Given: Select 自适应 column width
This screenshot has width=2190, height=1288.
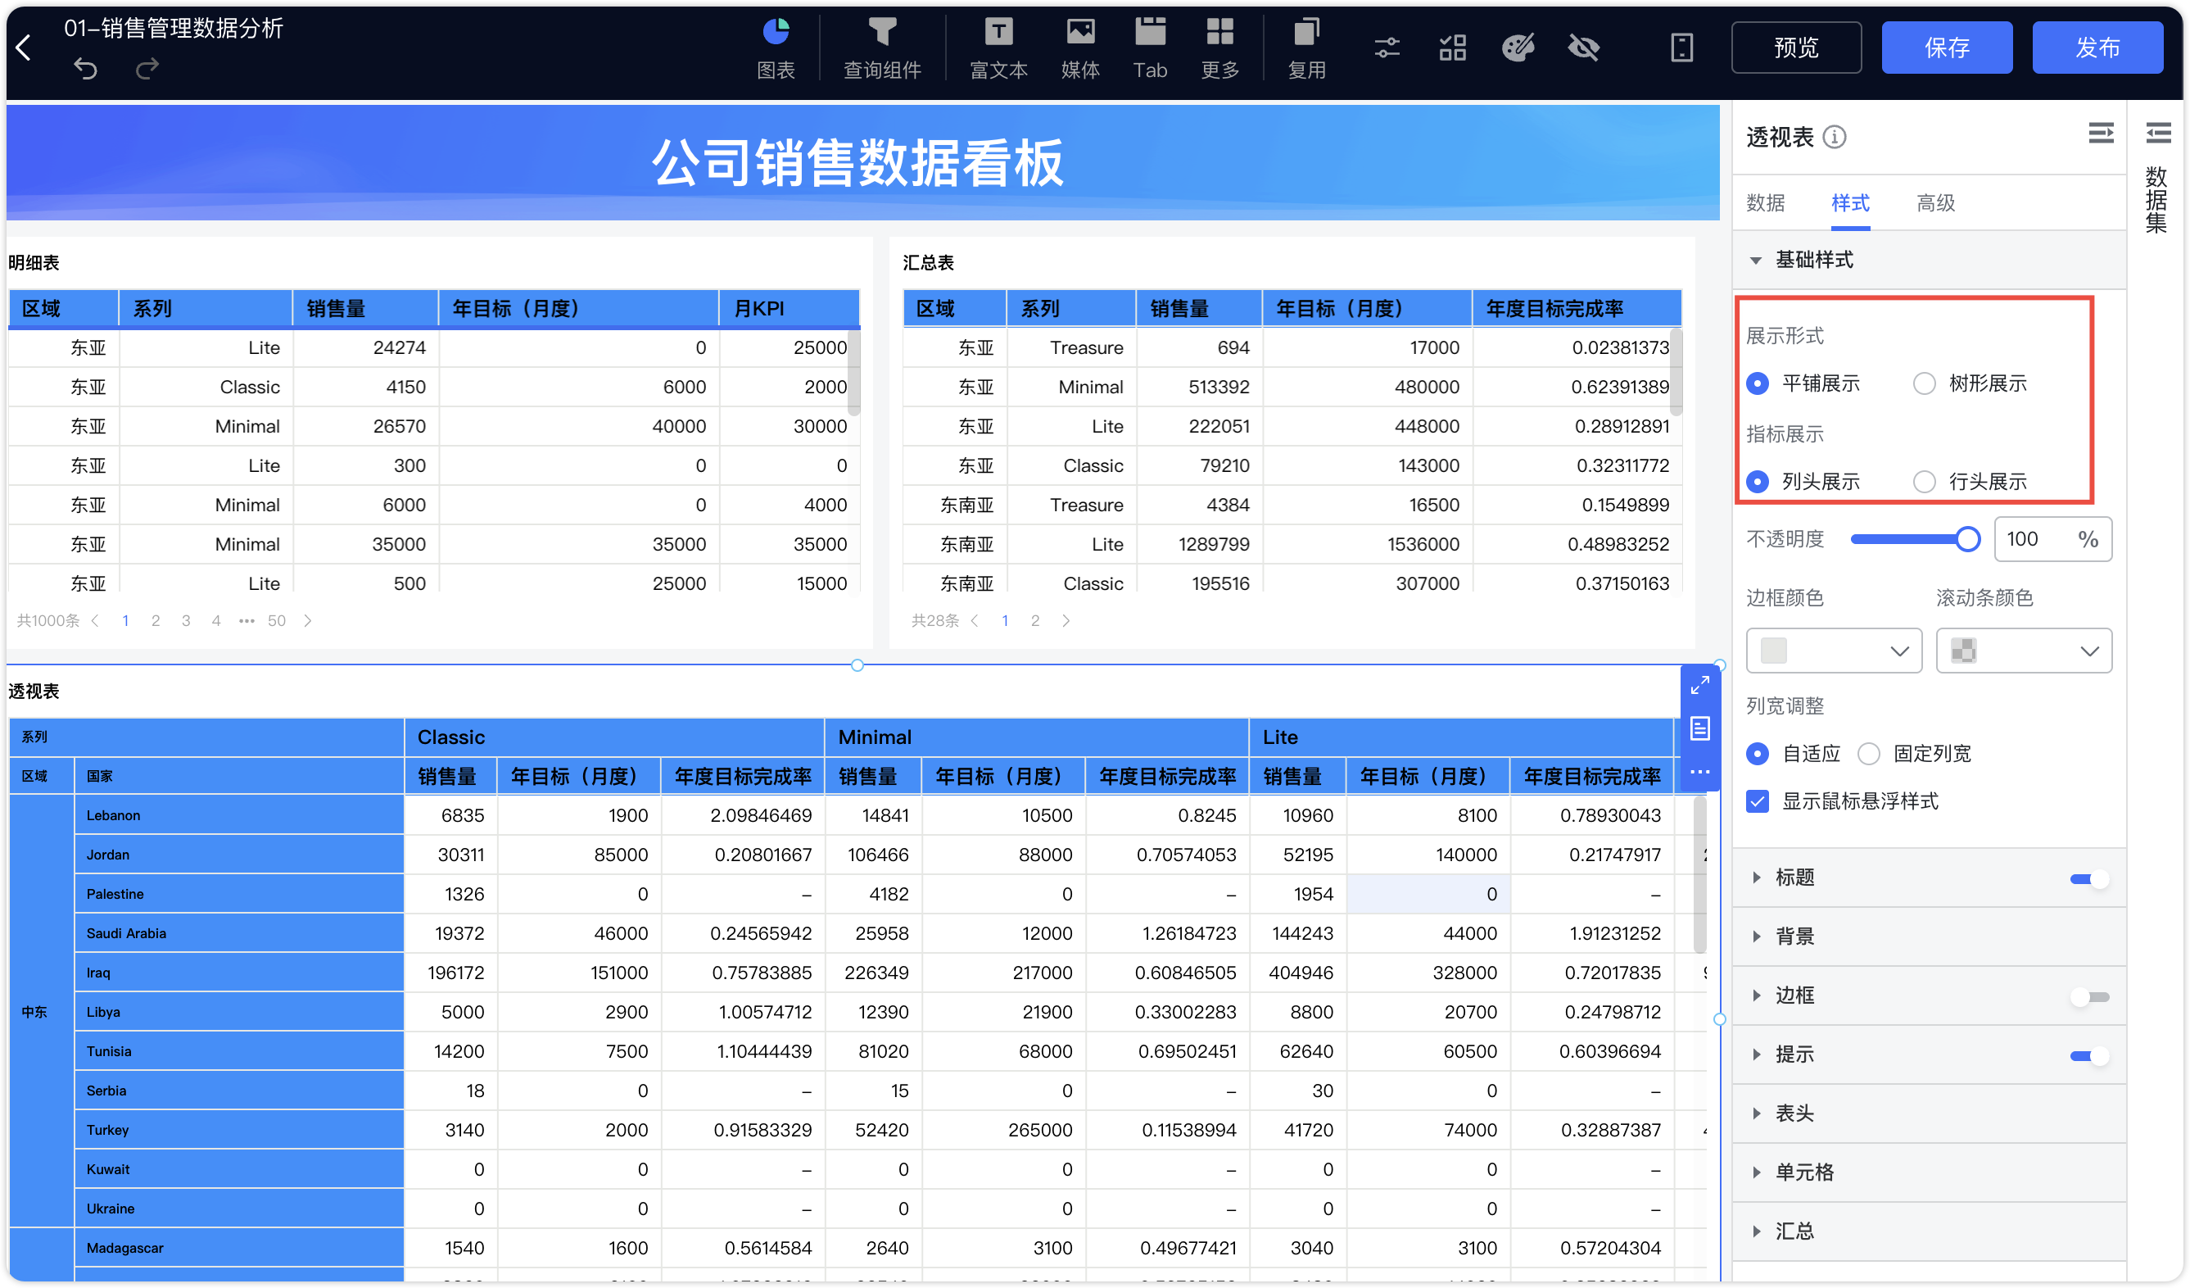Looking at the screenshot, I should tap(1758, 753).
